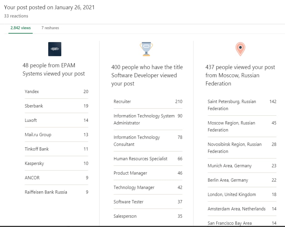Viewport: 285px width, 227px height.
Task: Select the Sberbank company row
Action: [x=56, y=106]
